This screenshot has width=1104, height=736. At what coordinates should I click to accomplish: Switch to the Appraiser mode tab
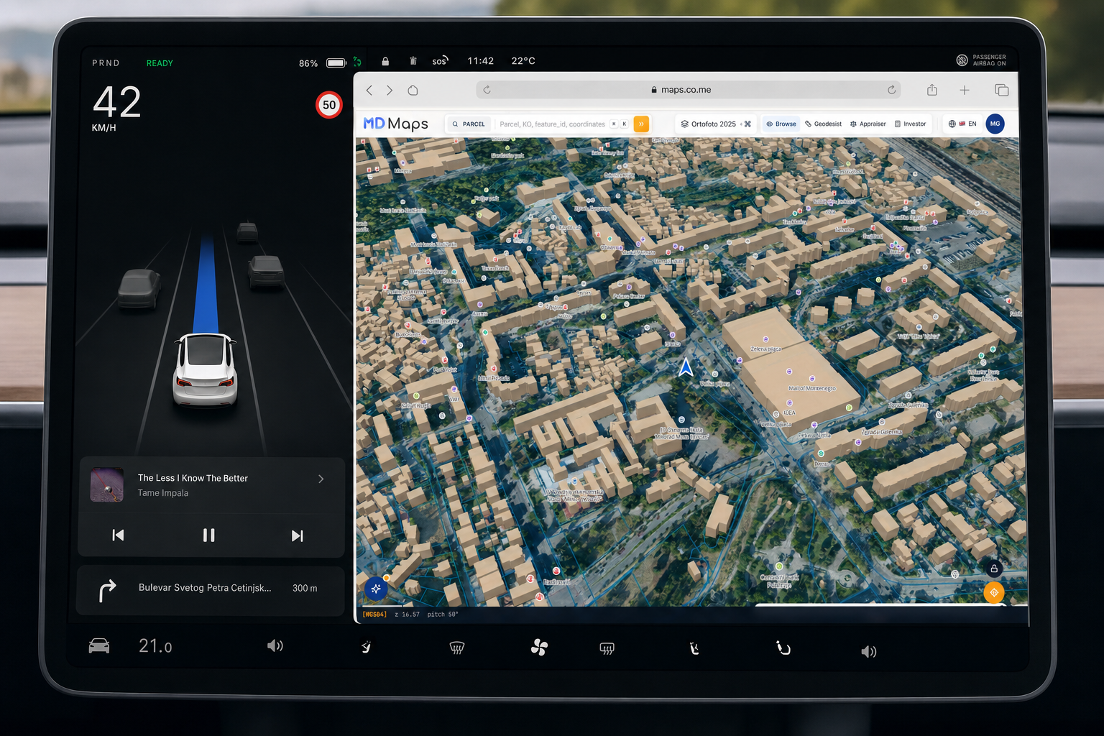868,124
